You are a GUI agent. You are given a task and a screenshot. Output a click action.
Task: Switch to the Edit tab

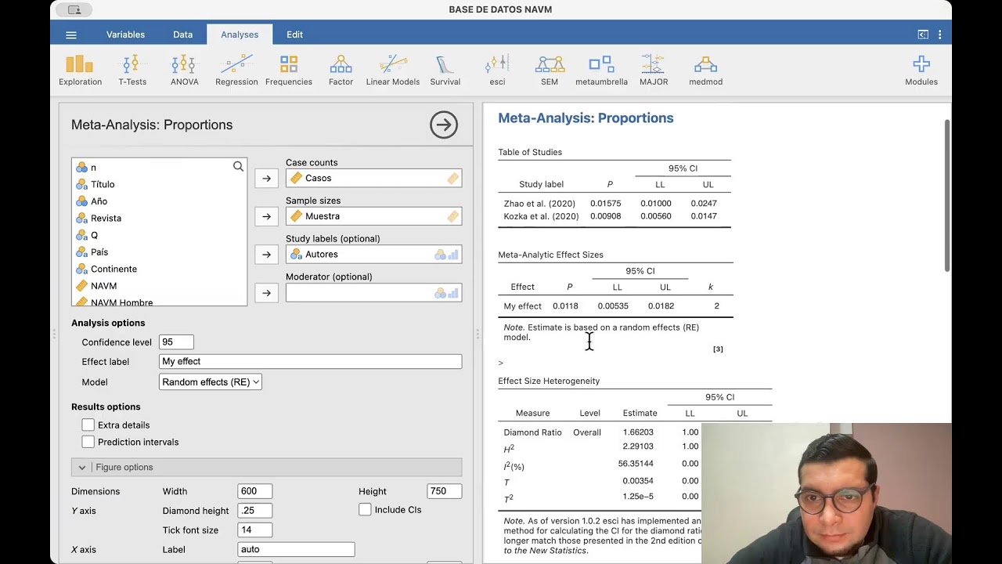tap(294, 34)
